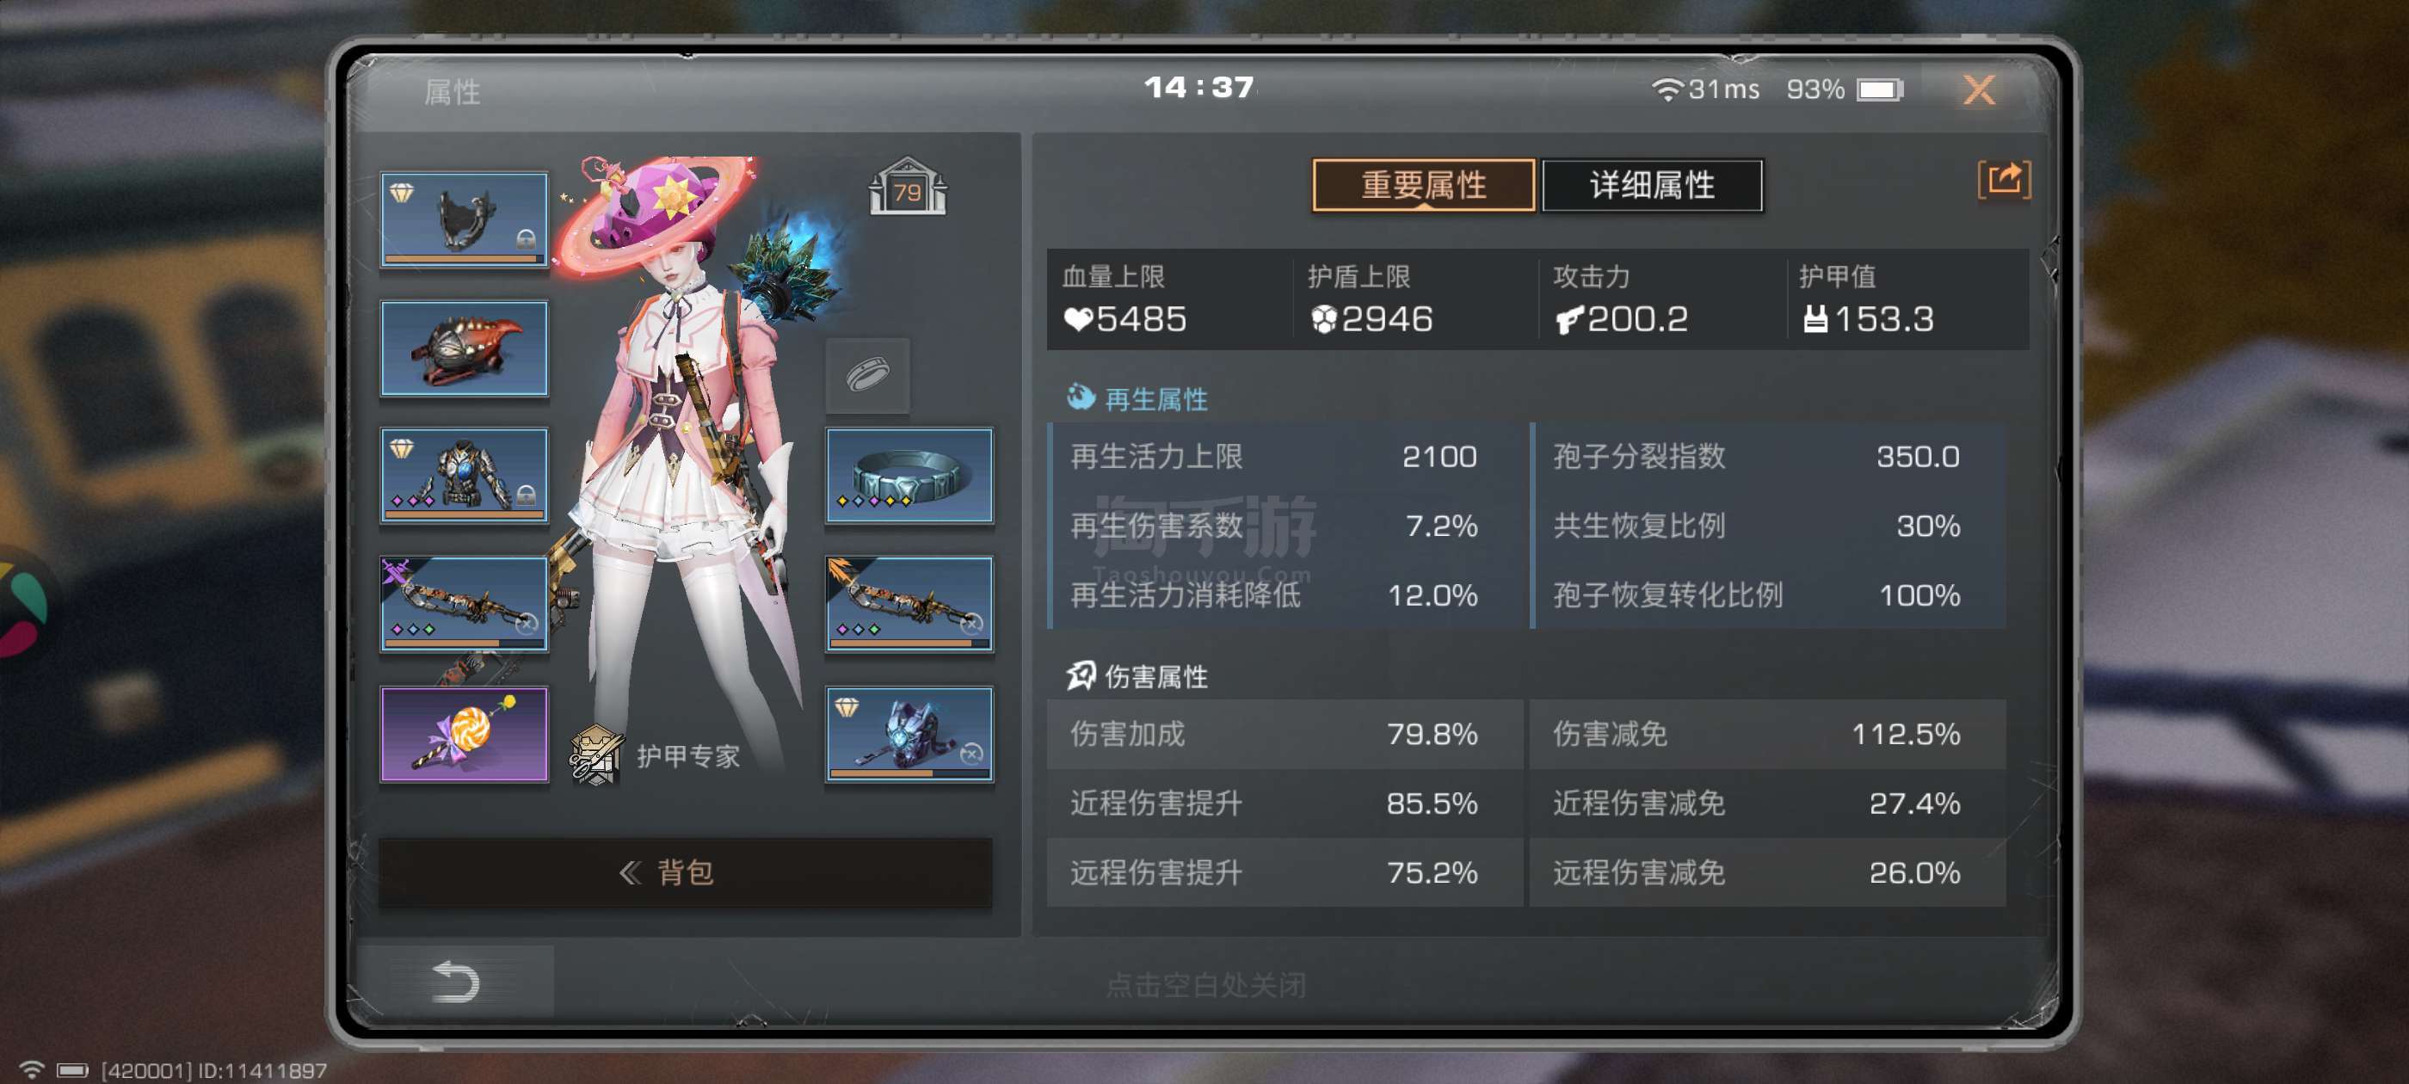Select the mask equipment slot

click(x=464, y=219)
